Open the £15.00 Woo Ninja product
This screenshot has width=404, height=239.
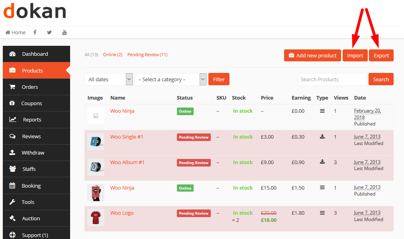coord(122,188)
